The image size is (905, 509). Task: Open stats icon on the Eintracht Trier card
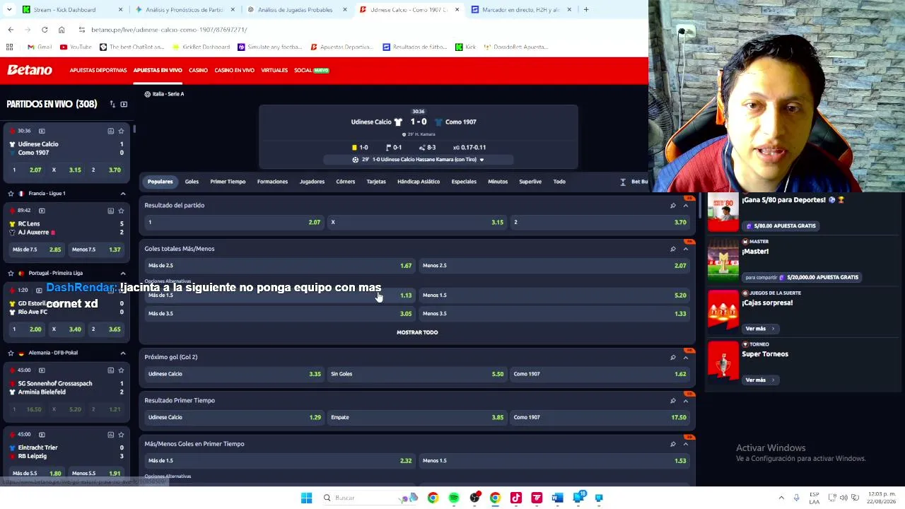pyautogui.click(x=110, y=435)
